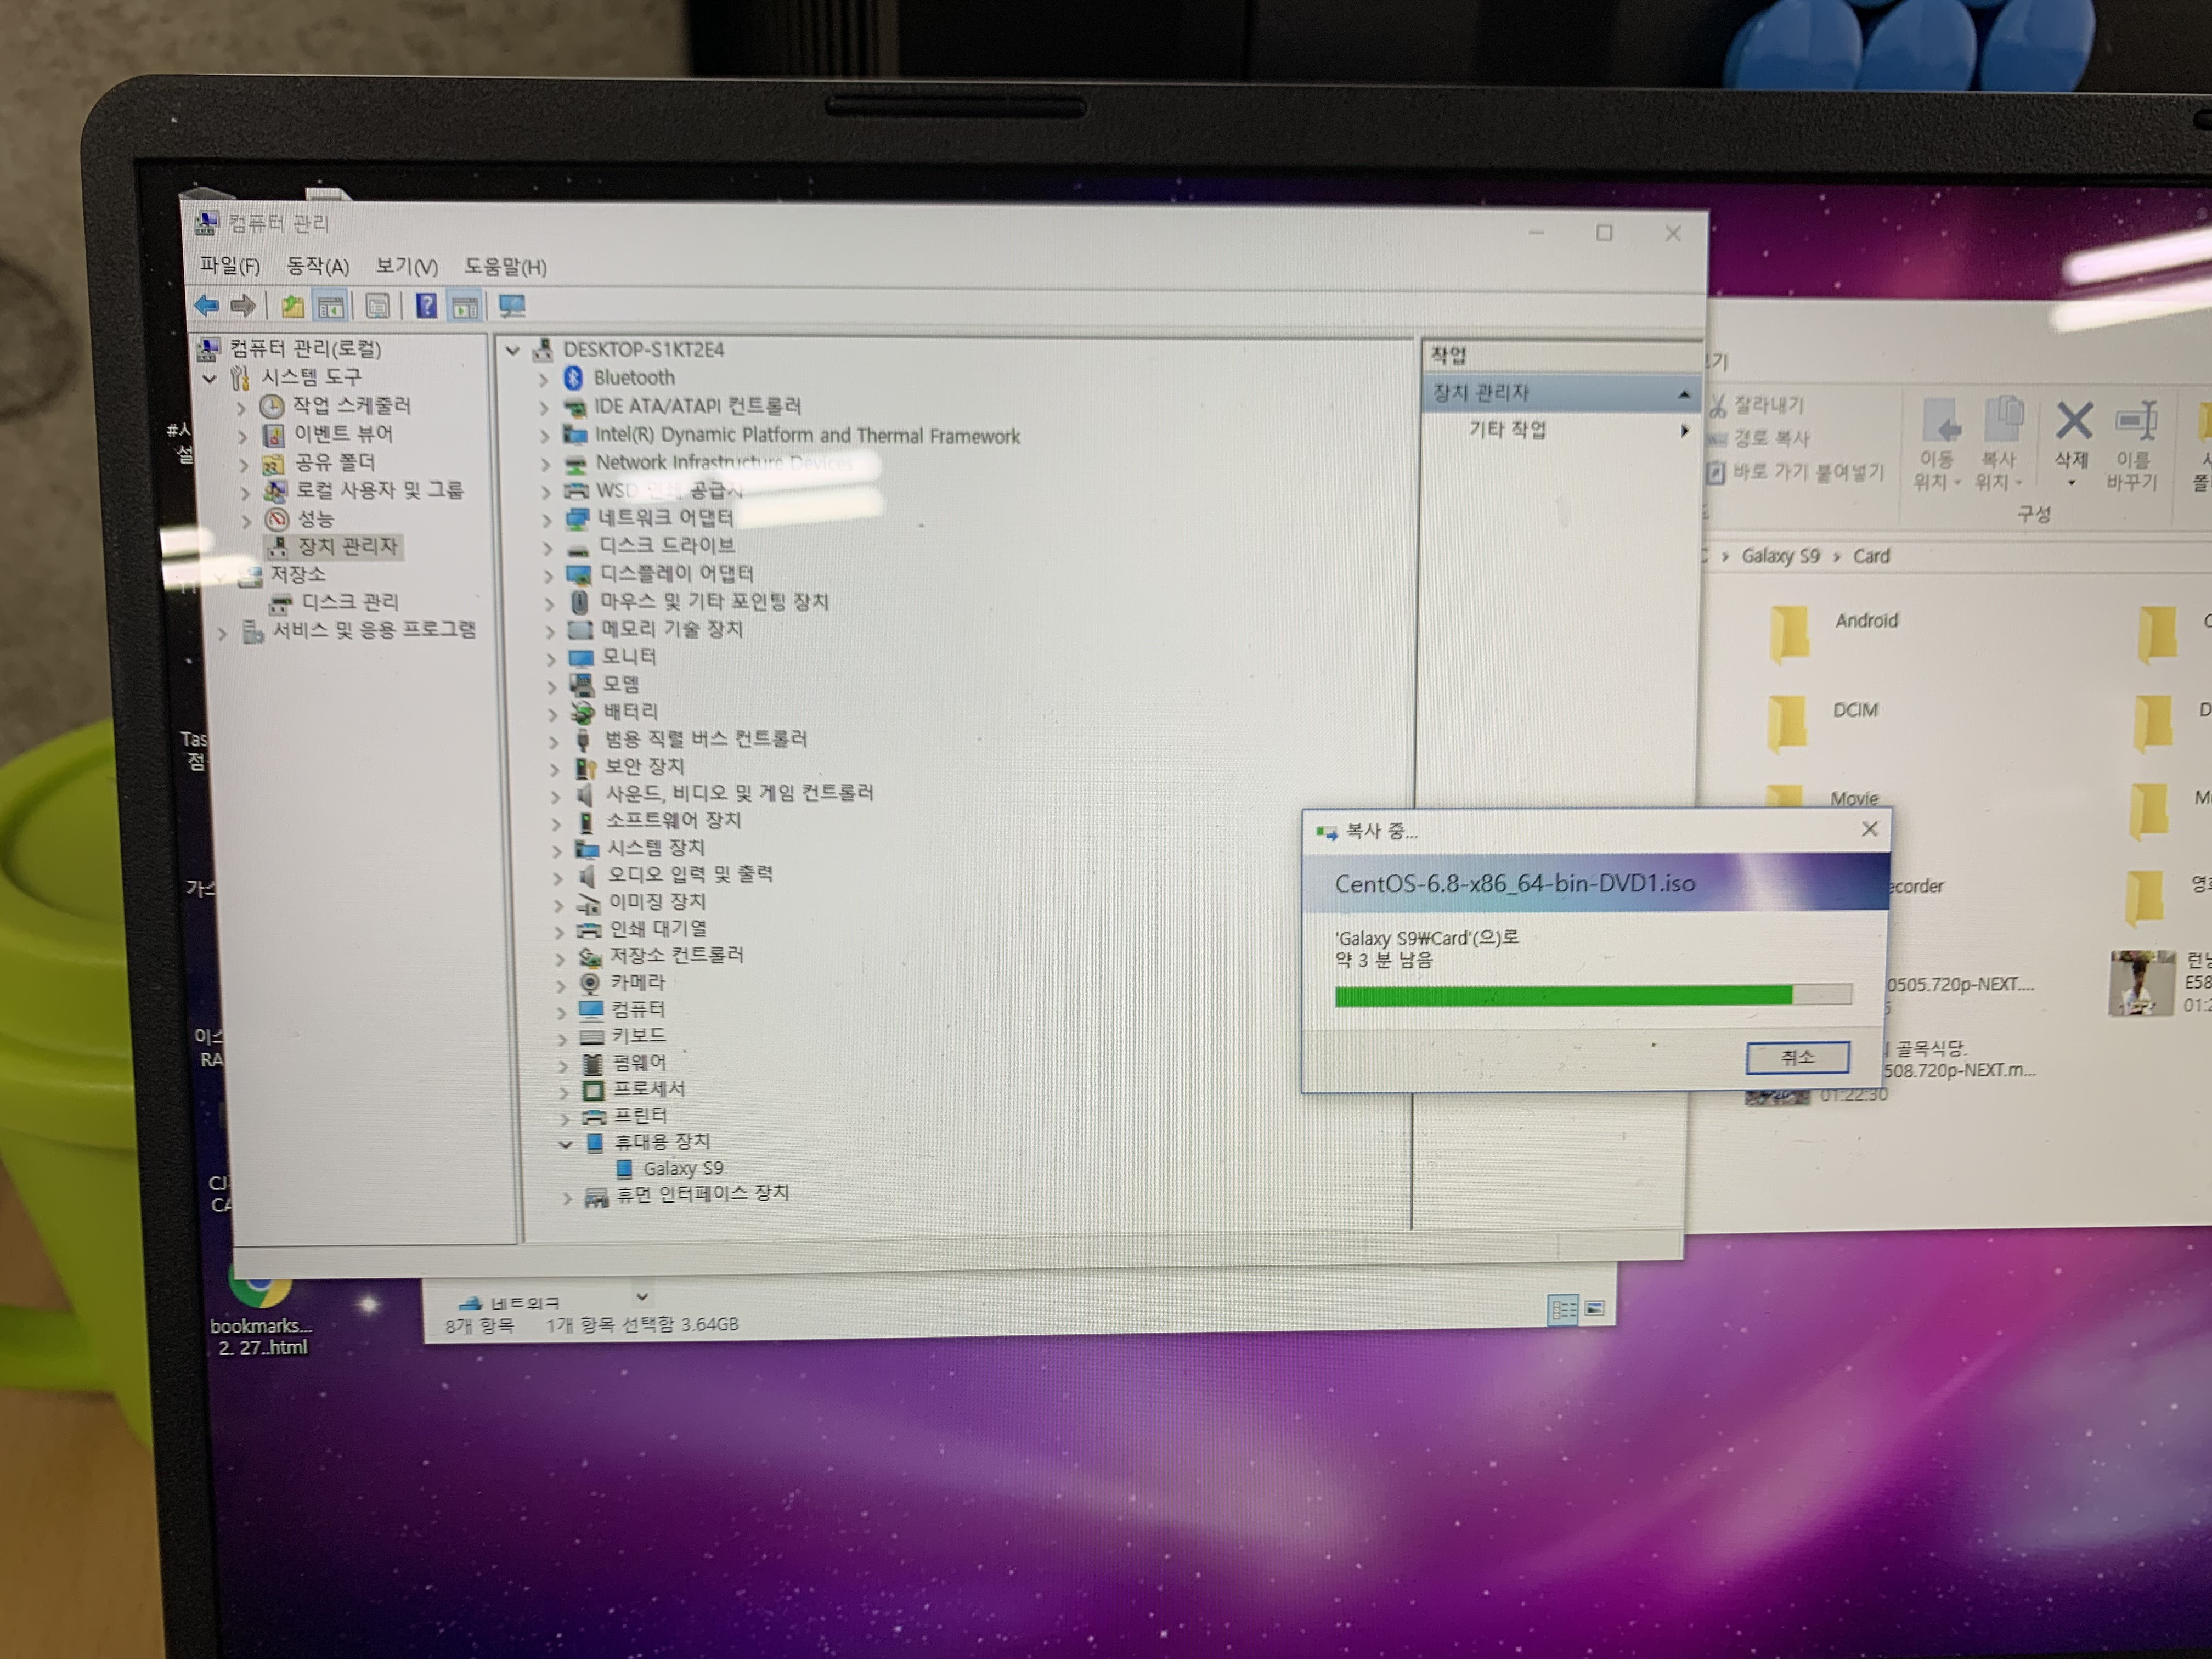Click the Rename icon in Explorer ribbon
The image size is (2212, 1659).
click(x=2134, y=421)
